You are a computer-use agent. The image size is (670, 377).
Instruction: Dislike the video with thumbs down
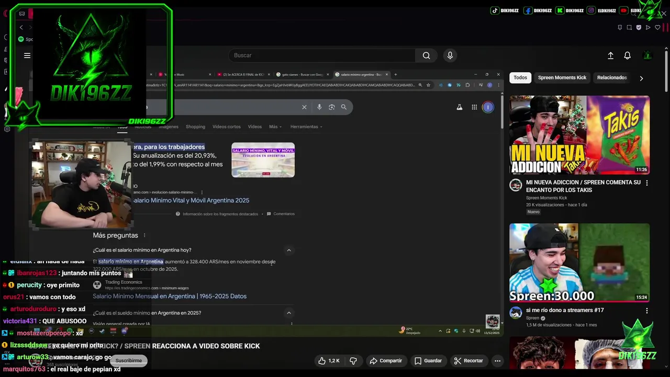tap(353, 361)
